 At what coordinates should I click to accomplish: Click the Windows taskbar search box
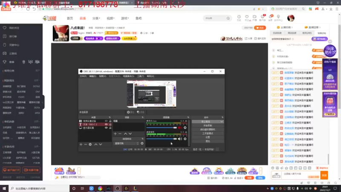[39, 189]
